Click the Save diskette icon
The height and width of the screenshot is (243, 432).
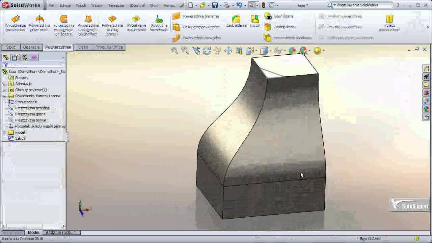pos(215,5)
